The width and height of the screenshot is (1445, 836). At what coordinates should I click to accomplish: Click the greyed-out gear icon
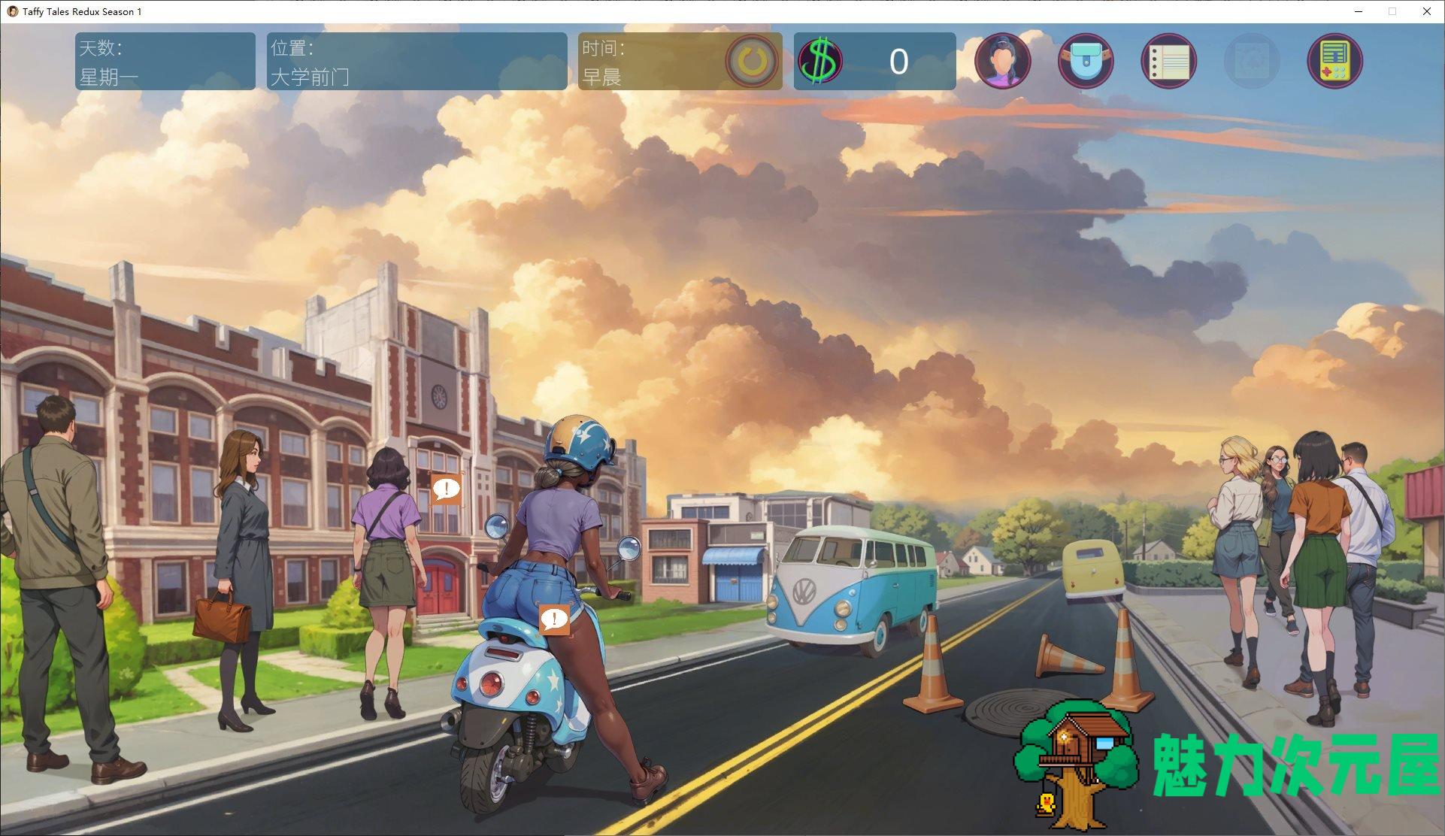pyautogui.click(x=1252, y=61)
